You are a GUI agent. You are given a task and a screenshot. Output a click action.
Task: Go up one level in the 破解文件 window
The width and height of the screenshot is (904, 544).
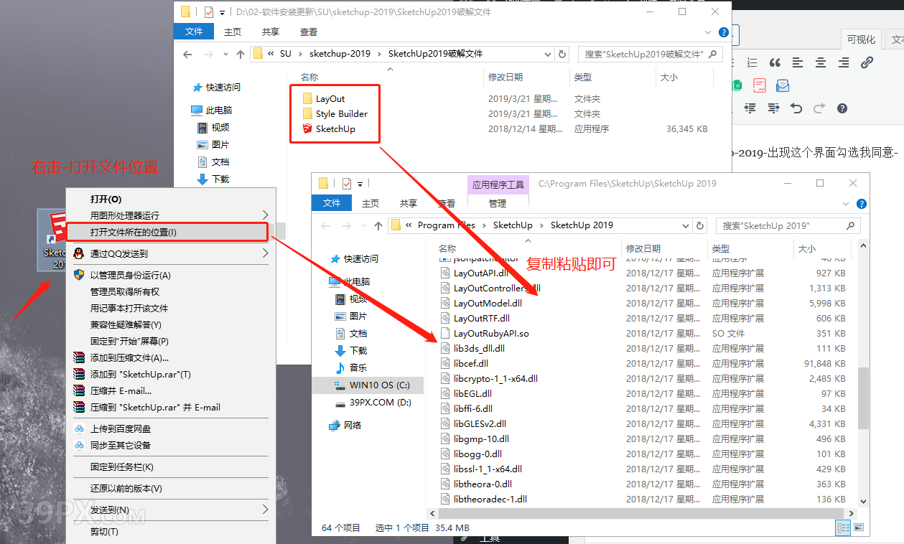241,54
